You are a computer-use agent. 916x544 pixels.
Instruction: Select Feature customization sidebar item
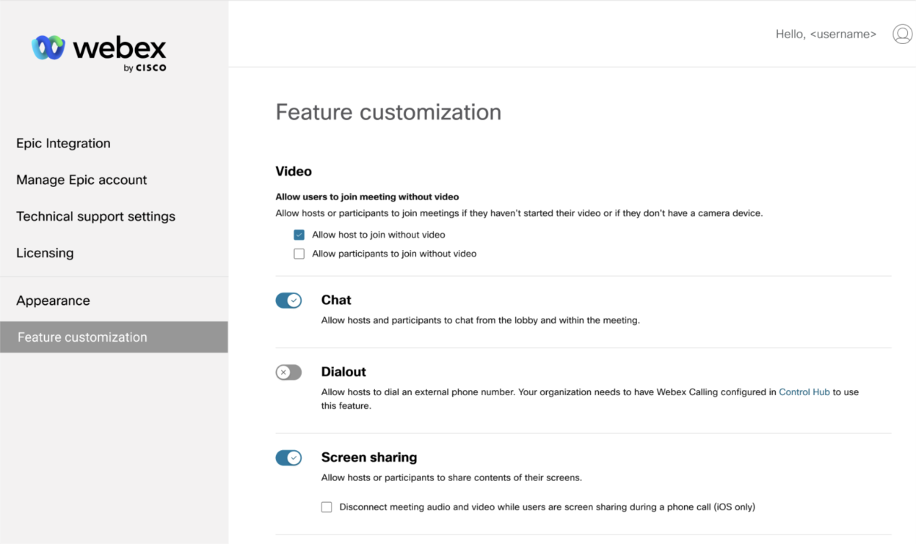pyautogui.click(x=114, y=337)
